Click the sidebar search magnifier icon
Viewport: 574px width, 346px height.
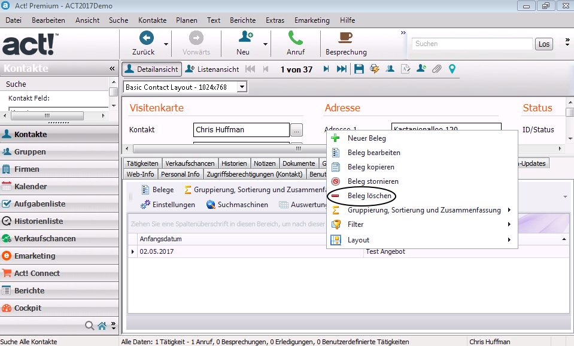tap(89, 325)
